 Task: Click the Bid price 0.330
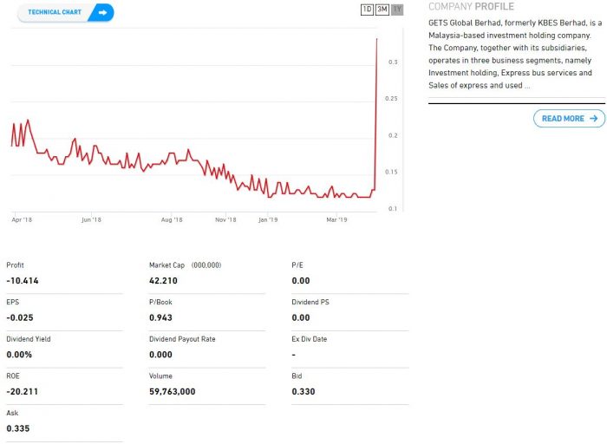click(303, 391)
